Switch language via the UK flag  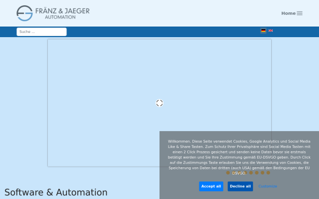pos(271,31)
